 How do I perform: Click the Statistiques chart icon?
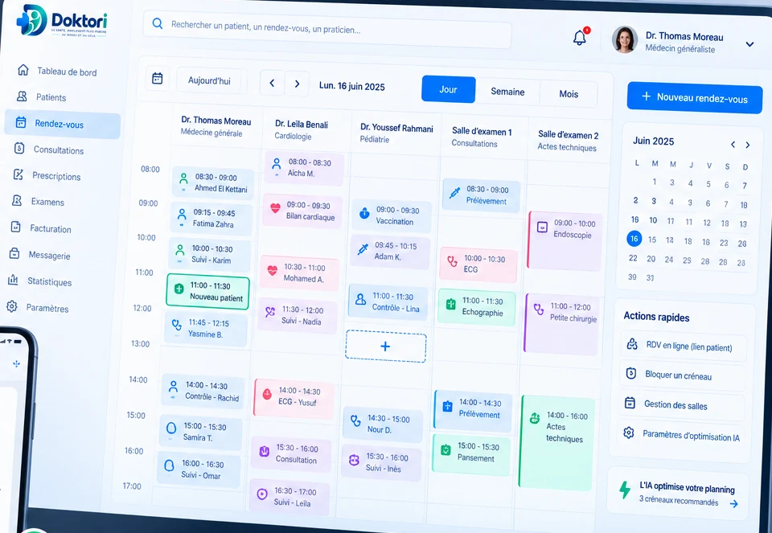(13, 280)
